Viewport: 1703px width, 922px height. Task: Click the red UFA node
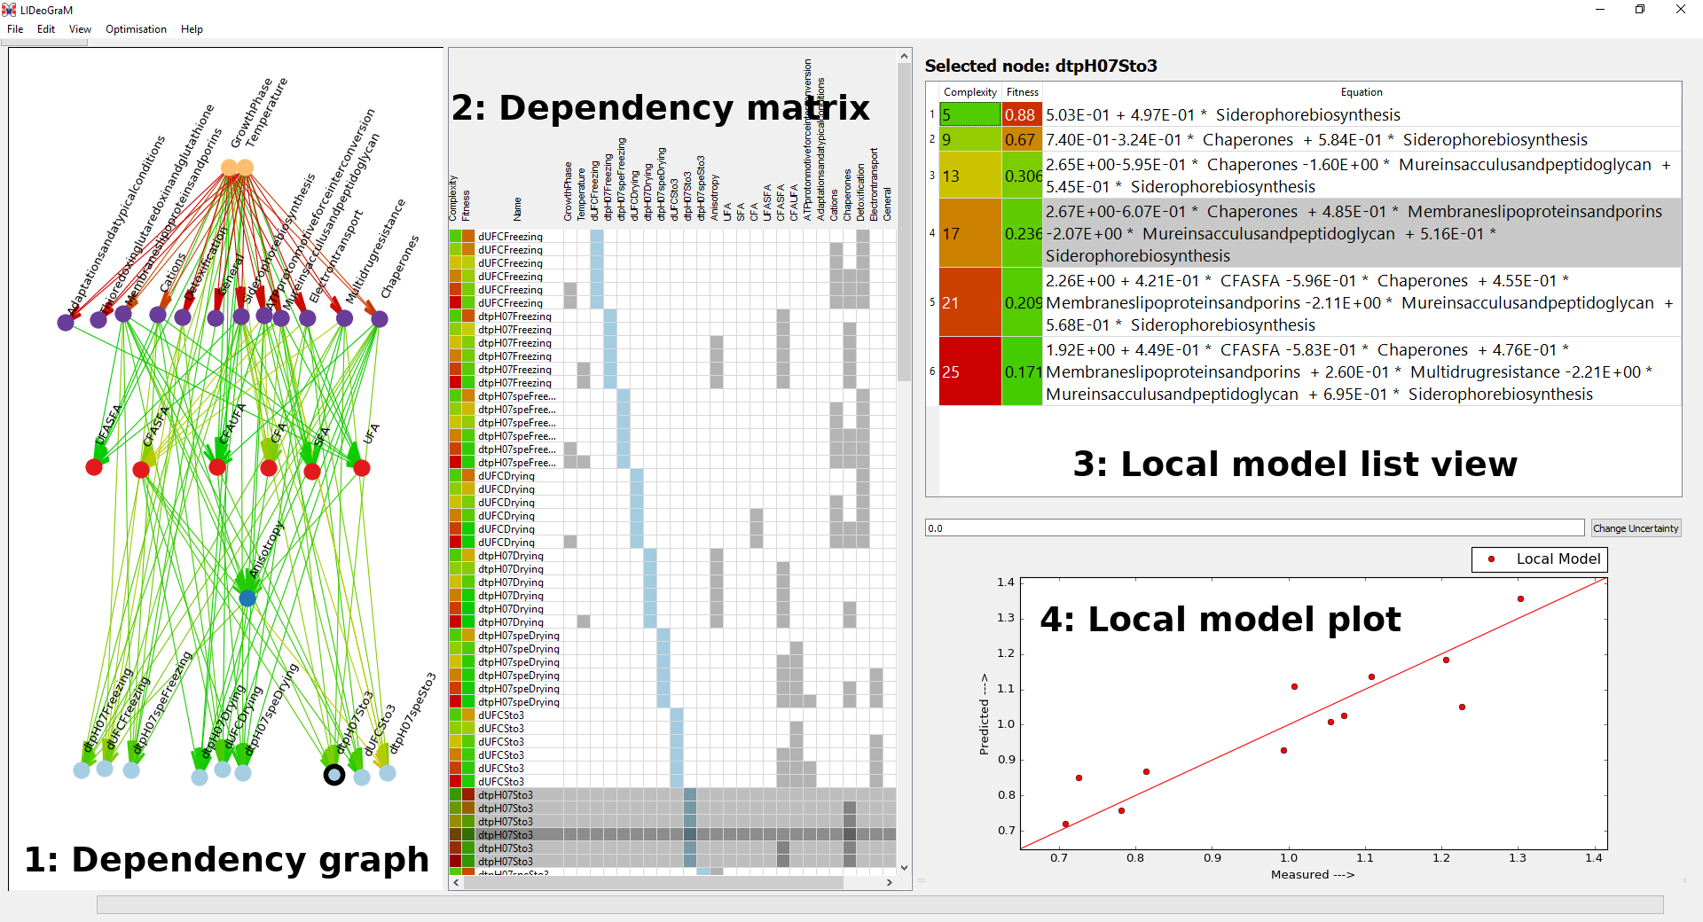362,467
